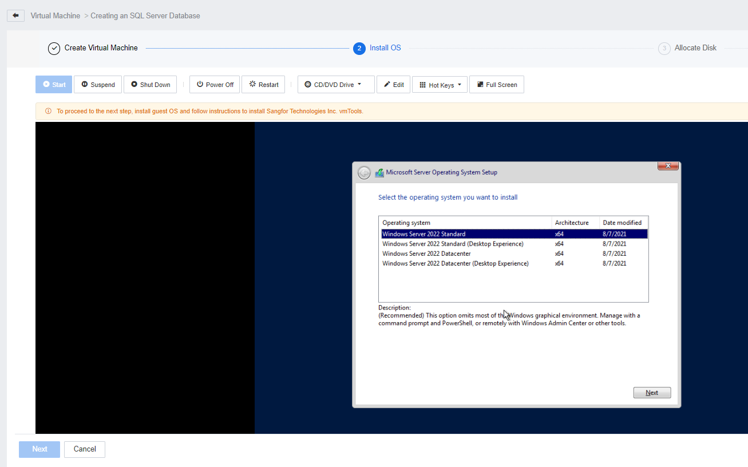748x467 pixels.
Task: Suspend the virtual machine
Action: pos(98,85)
